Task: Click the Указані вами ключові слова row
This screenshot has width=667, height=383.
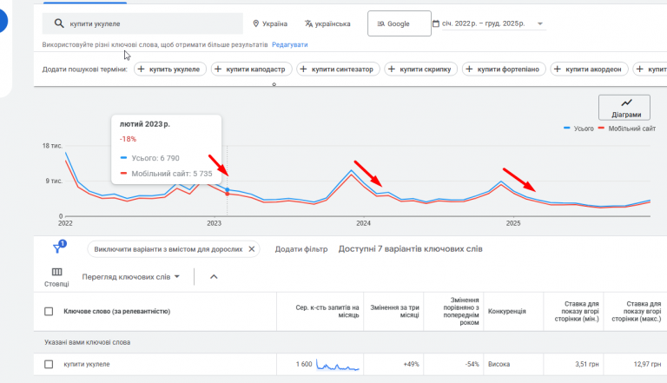Action: pyautogui.click(x=350, y=342)
